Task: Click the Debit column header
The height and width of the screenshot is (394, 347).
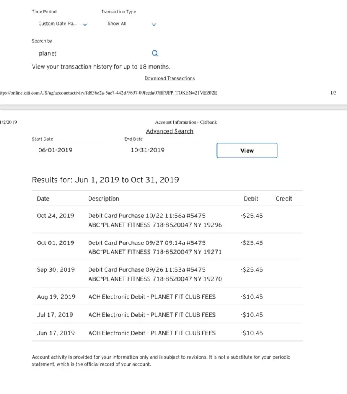Action: (251, 199)
